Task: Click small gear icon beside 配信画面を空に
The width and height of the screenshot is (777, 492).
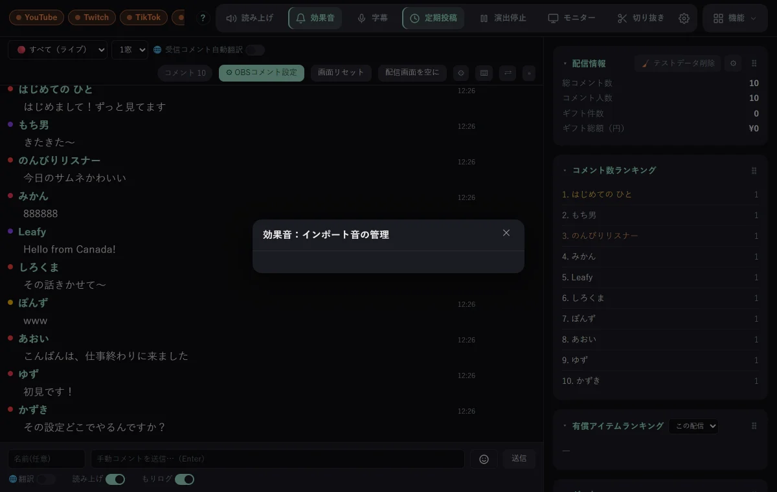Action: pyautogui.click(x=461, y=73)
